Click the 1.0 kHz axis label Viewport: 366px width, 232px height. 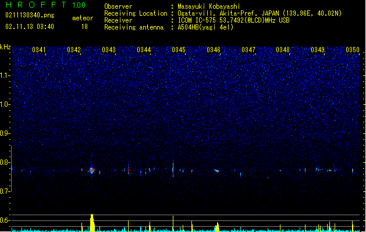tap(5, 104)
